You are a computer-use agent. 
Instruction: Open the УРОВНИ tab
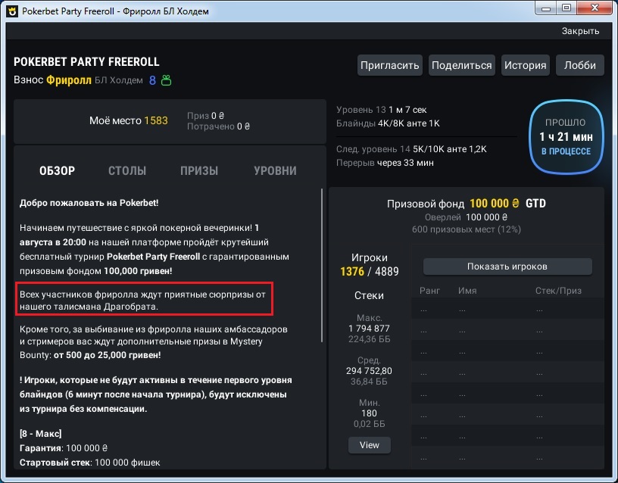275,170
